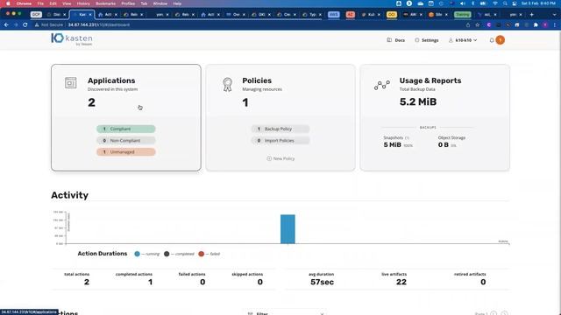Open the Edit menu
The width and height of the screenshot is (561, 315).
click(53, 3)
